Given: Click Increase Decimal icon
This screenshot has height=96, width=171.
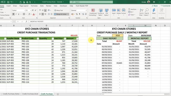Looking at the screenshot, I should pos(83,14).
